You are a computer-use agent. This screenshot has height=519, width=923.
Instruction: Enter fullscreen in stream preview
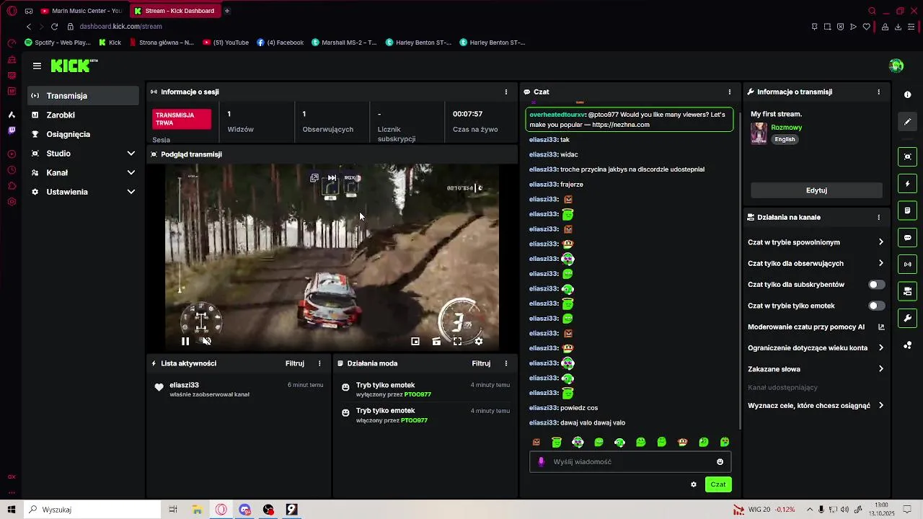click(x=457, y=342)
